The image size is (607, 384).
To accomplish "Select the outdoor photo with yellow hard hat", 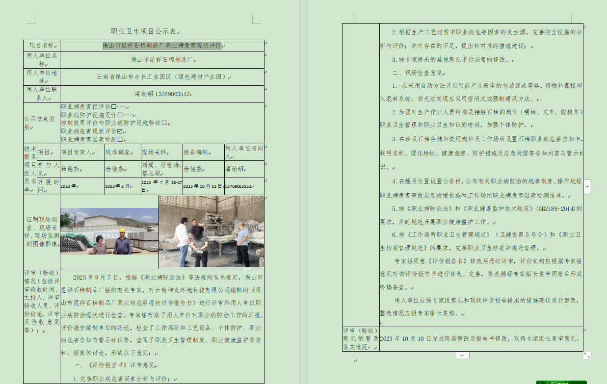I will coord(109,231).
